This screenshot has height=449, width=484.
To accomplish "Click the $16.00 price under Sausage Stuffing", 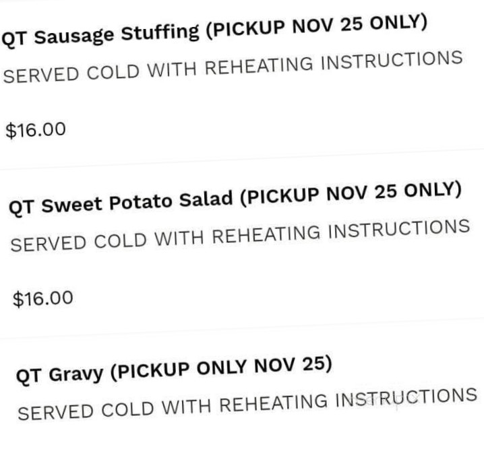I will click(x=36, y=129).
